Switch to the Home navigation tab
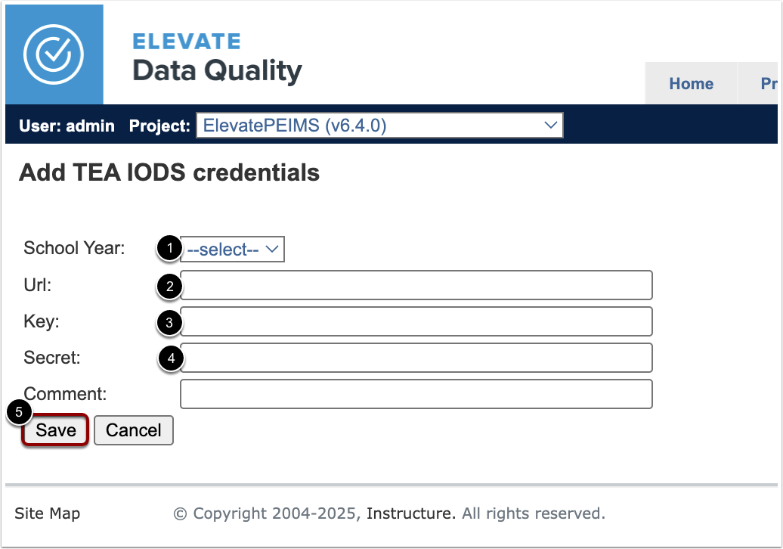Screen dimensions: 783x549 point(691,84)
